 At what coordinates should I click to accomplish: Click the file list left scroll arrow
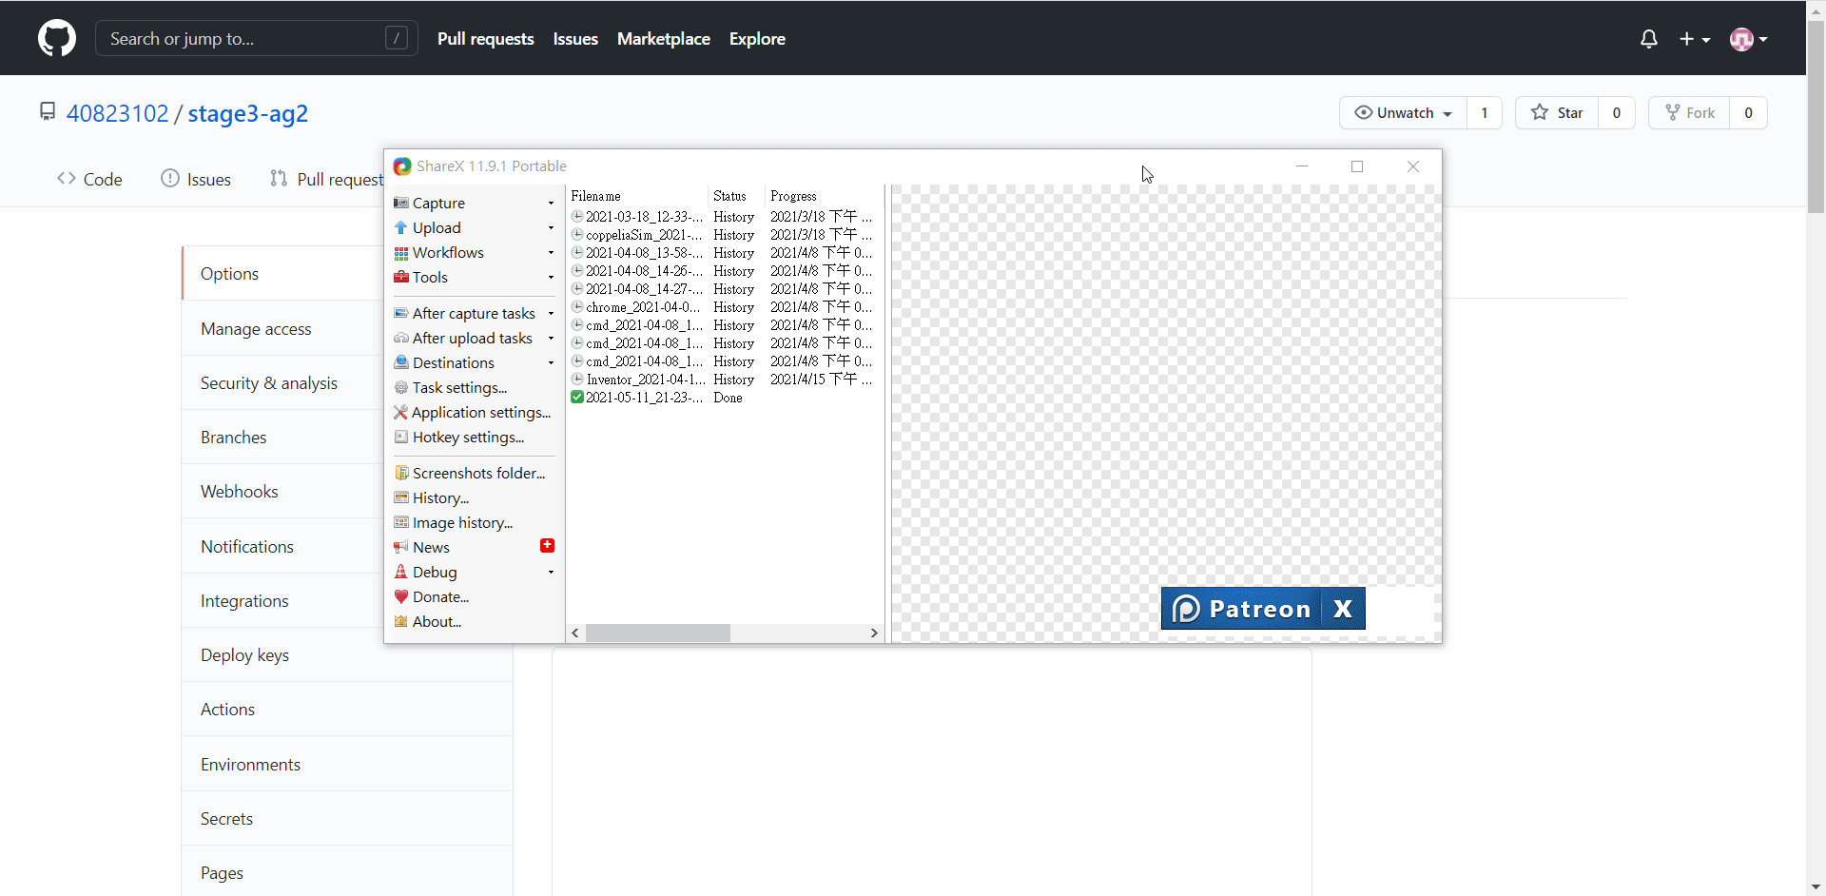coord(575,633)
